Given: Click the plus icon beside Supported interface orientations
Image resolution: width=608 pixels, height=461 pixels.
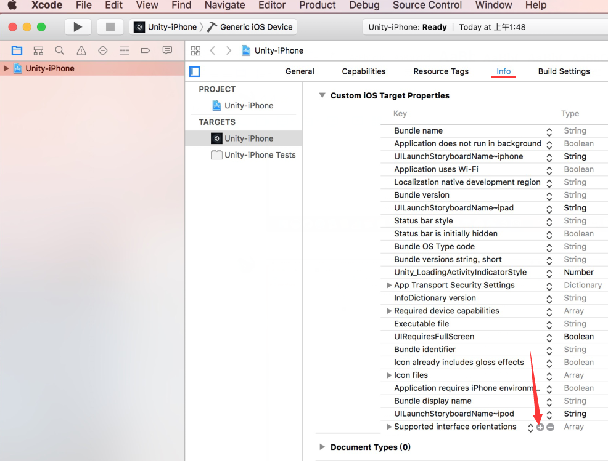Looking at the screenshot, I should click(x=540, y=427).
